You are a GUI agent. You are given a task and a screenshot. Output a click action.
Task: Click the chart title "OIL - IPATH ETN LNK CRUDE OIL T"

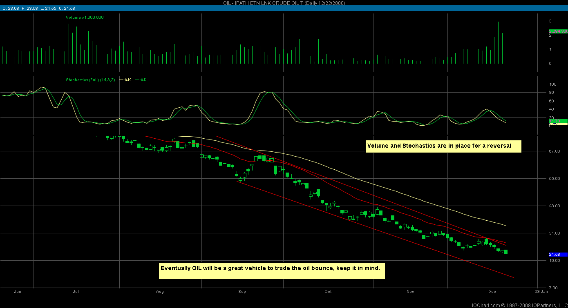click(x=263, y=2)
